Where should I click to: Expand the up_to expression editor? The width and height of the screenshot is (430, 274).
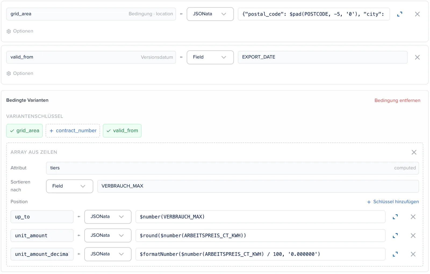(395, 217)
